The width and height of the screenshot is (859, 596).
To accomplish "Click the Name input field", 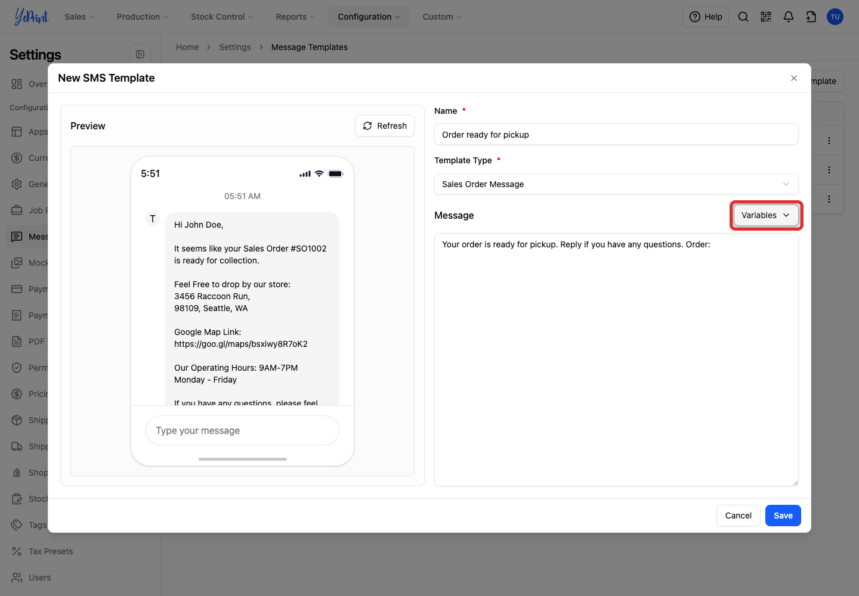I will click(616, 135).
